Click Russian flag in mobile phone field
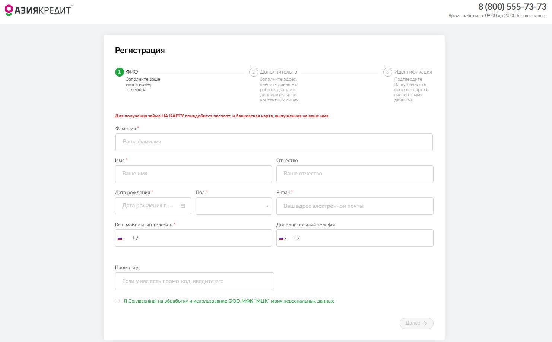The width and height of the screenshot is (552, 342). [121, 238]
